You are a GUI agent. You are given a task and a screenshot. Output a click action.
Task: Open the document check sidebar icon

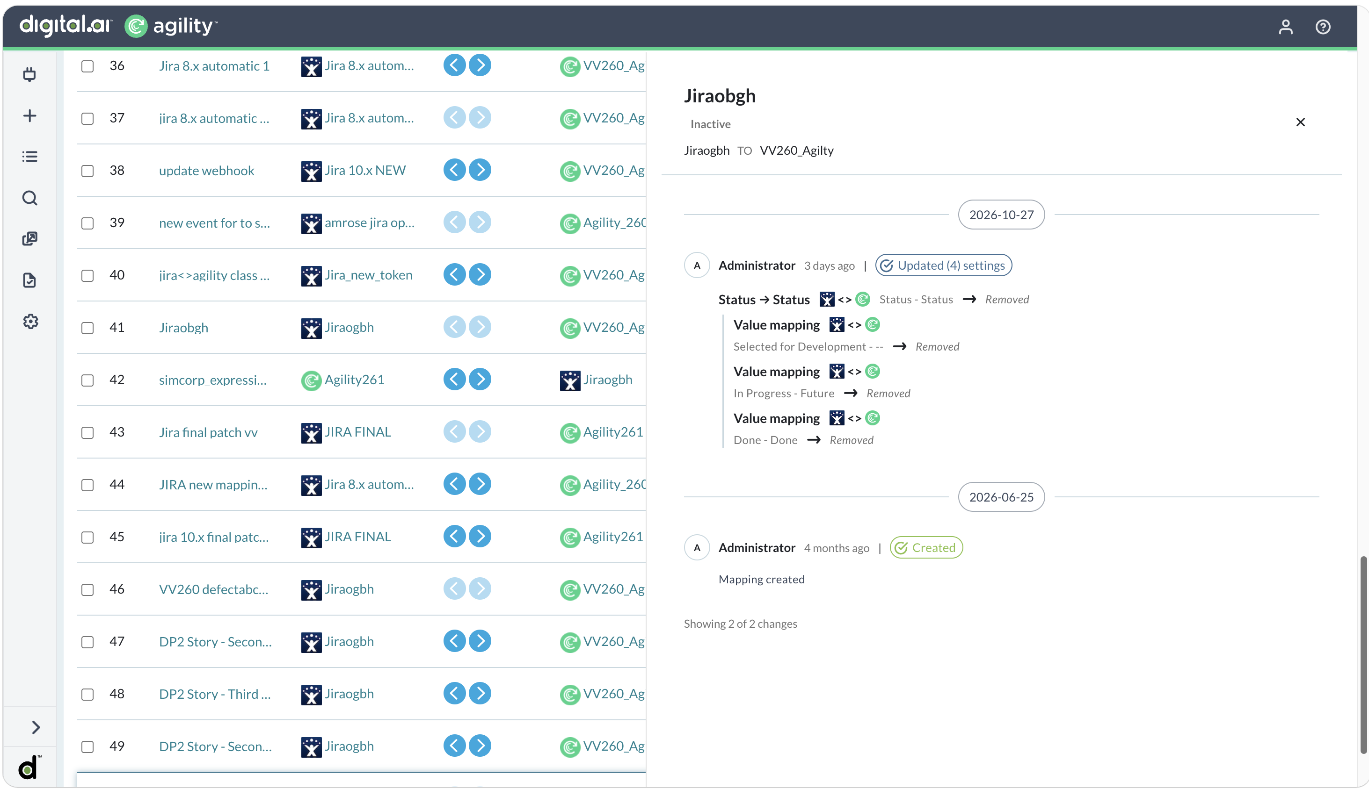(30, 280)
